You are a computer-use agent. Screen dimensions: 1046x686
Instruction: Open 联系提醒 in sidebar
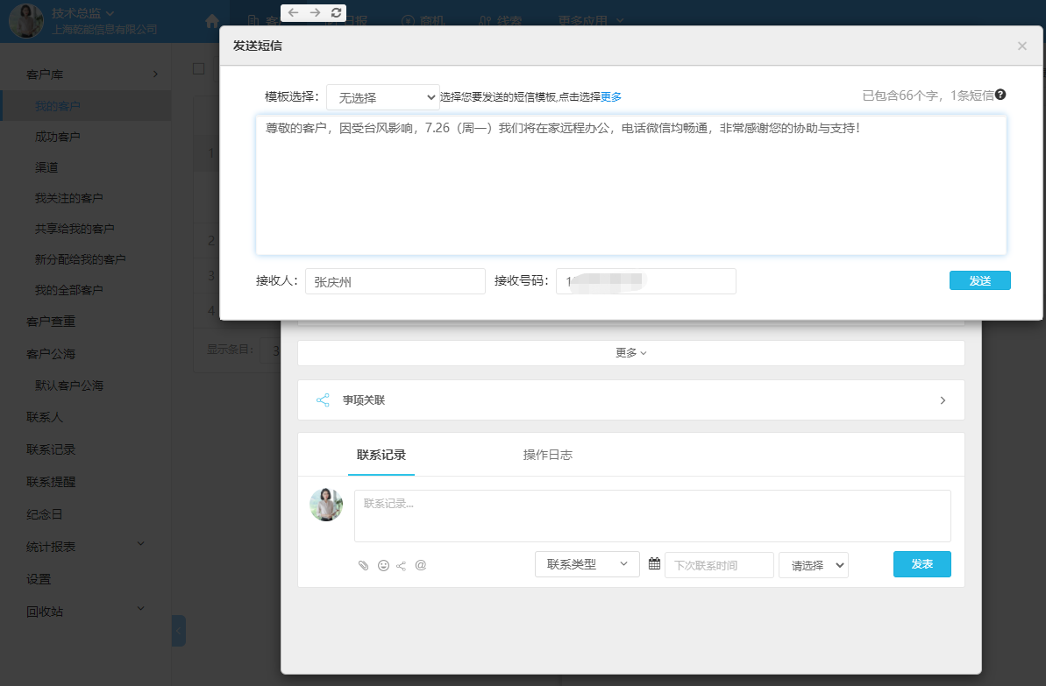pos(51,482)
